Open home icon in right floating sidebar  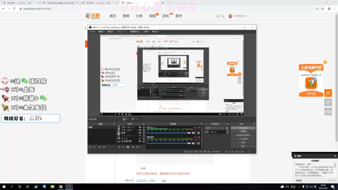click(328, 102)
